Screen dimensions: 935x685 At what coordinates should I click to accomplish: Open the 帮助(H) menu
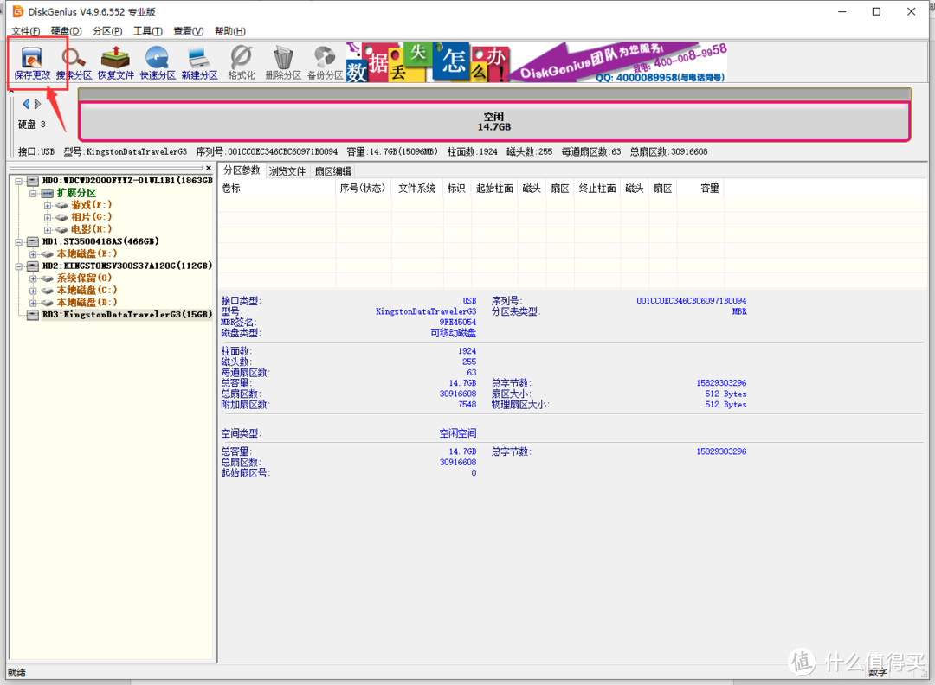coord(229,31)
